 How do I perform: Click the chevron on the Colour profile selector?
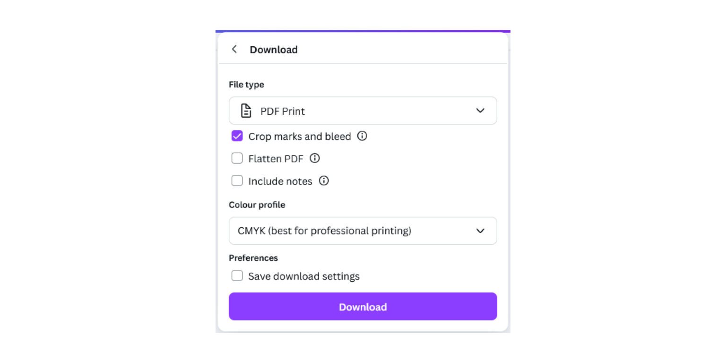click(x=480, y=231)
